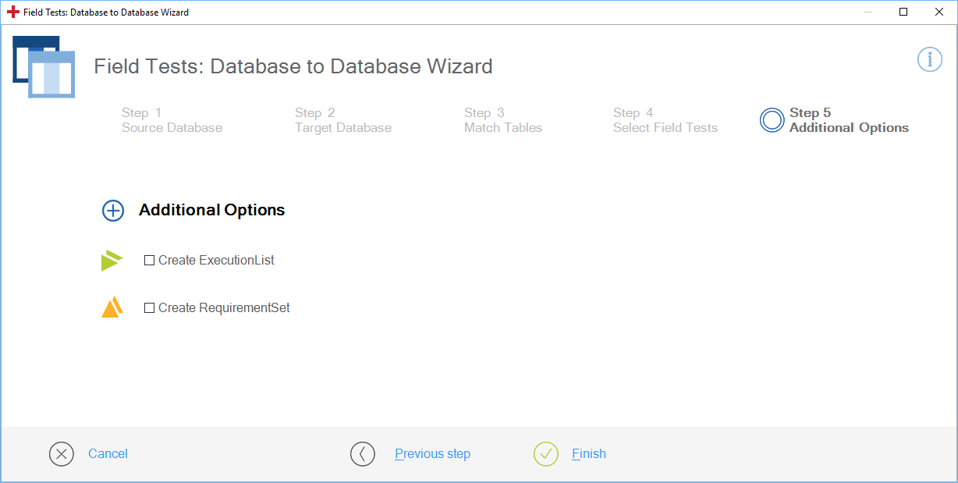
Task: Click the Additional Options plus icon
Action: click(113, 211)
